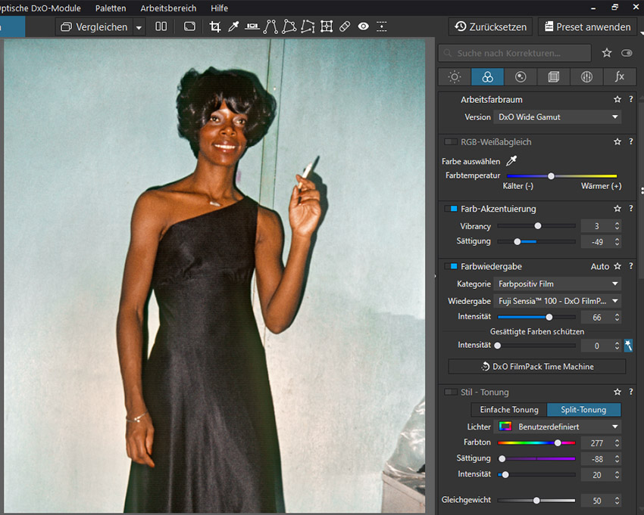
Task: Disable the Farb-Akzentuierung toggle
Action: pos(451,209)
